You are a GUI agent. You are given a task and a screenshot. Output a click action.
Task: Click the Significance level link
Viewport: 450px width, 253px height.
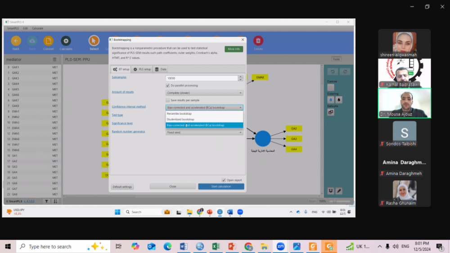122,124
